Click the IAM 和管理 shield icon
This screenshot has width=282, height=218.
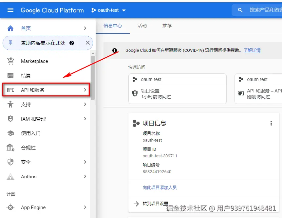[10, 119]
